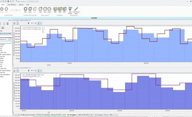Click the pin icon on left side panel
The image size is (192, 117).
pyautogui.click(x=9, y=20)
